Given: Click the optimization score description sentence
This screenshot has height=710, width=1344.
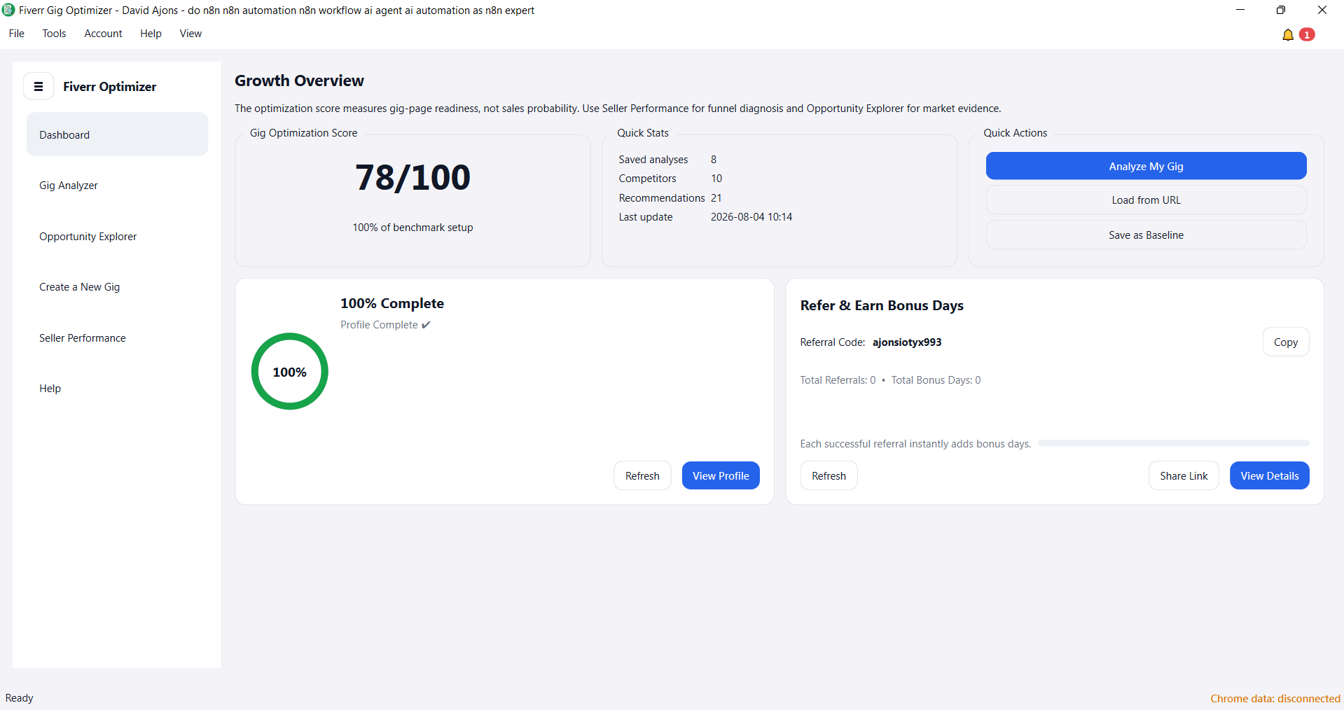Looking at the screenshot, I should [618, 109].
